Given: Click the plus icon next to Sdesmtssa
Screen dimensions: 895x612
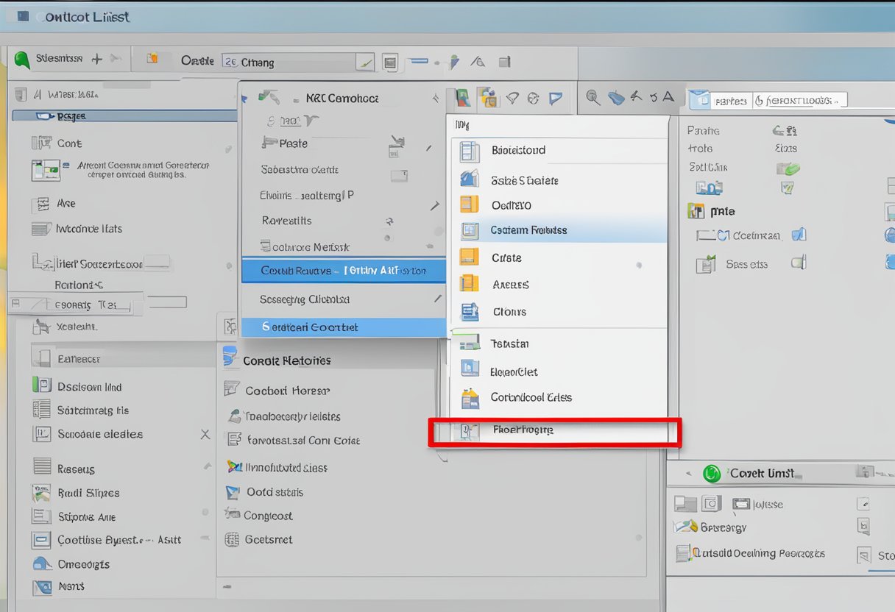Looking at the screenshot, I should (x=96, y=59).
